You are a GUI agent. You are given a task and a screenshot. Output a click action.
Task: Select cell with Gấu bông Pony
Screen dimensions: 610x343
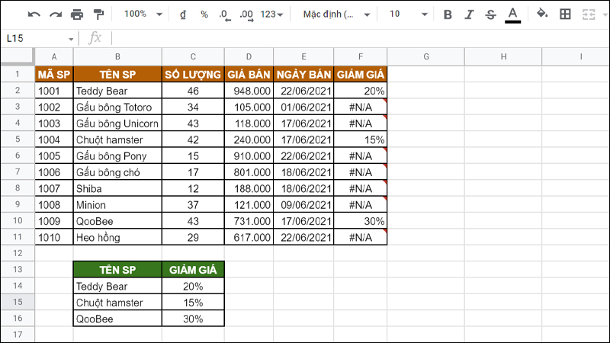pos(117,156)
